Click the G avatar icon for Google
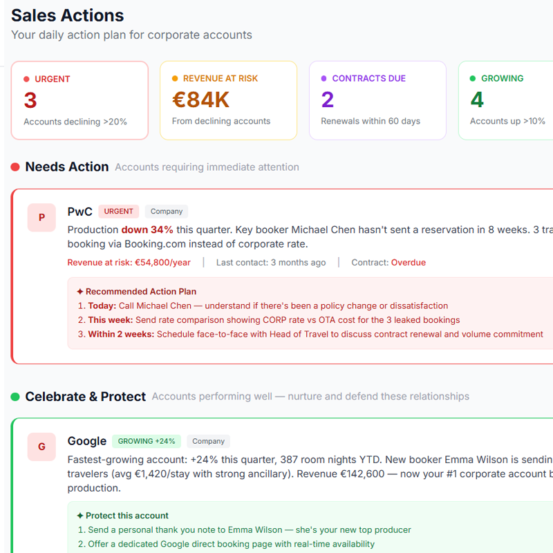The width and height of the screenshot is (553, 553). tap(41, 447)
